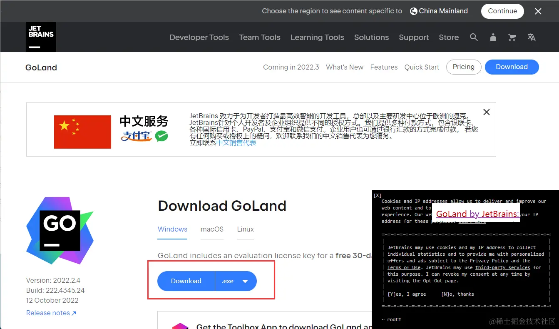
Task: Open the language selection icon
Action: click(x=532, y=37)
